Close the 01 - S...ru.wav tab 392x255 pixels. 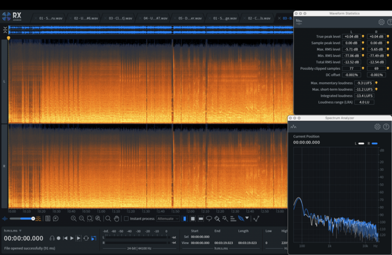pos(36,18)
